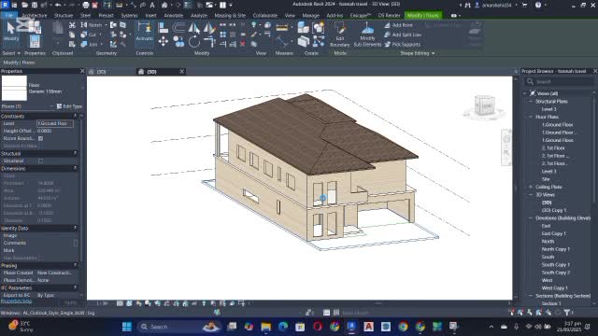Open the File menu tab
The width and height of the screenshot is (598, 336).
point(9,16)
